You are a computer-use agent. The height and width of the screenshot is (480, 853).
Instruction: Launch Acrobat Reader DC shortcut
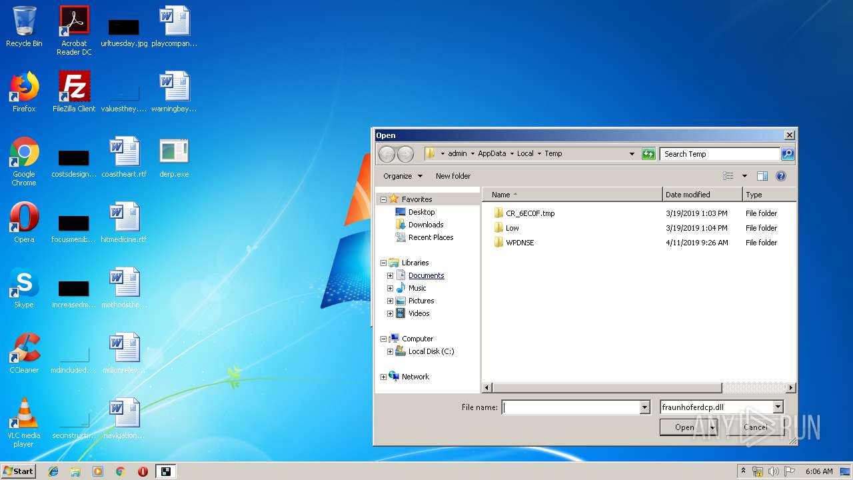click(73, 31)
